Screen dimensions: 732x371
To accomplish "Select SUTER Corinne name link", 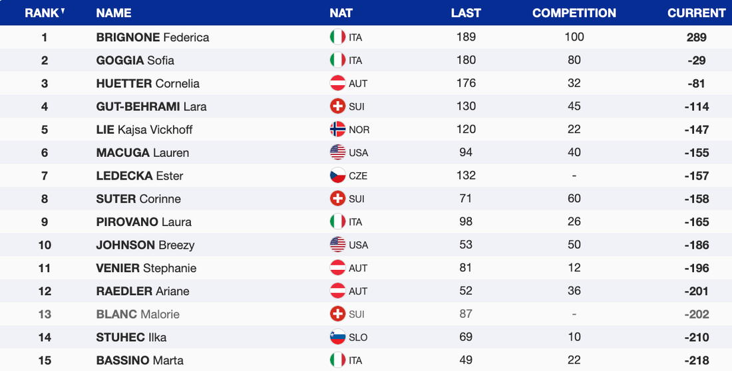I will tap(138, 199).
